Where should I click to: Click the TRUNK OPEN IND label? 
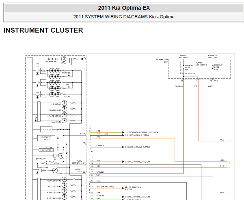point(54,181)
